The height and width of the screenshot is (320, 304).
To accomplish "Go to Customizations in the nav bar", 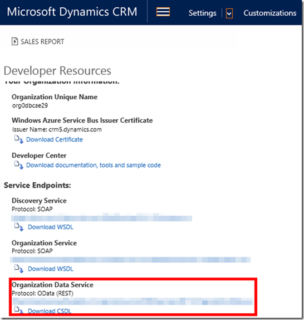I will click(x=270, y=13).
